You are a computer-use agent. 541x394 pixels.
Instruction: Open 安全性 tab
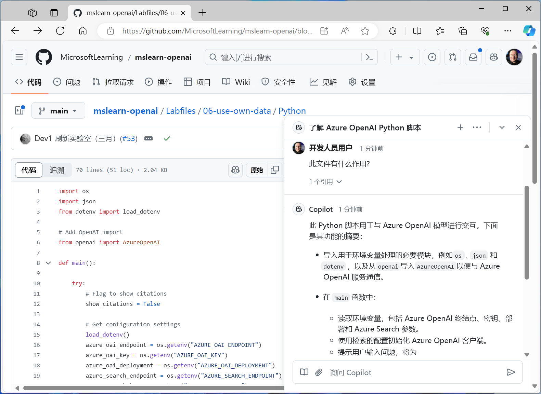[279, 82]
